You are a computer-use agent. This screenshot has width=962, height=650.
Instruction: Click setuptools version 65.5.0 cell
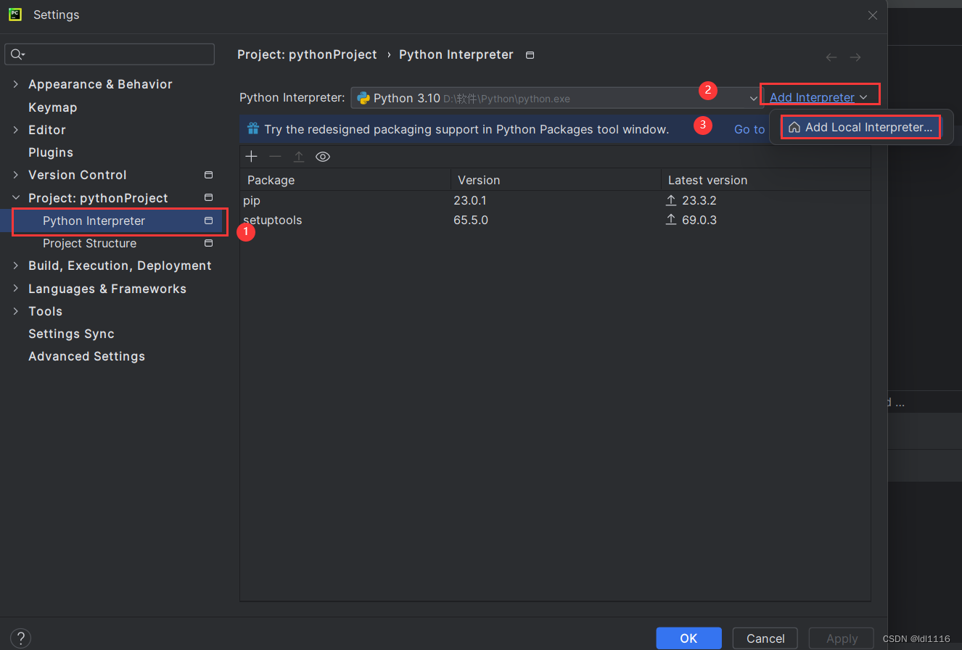pos(471,220)
